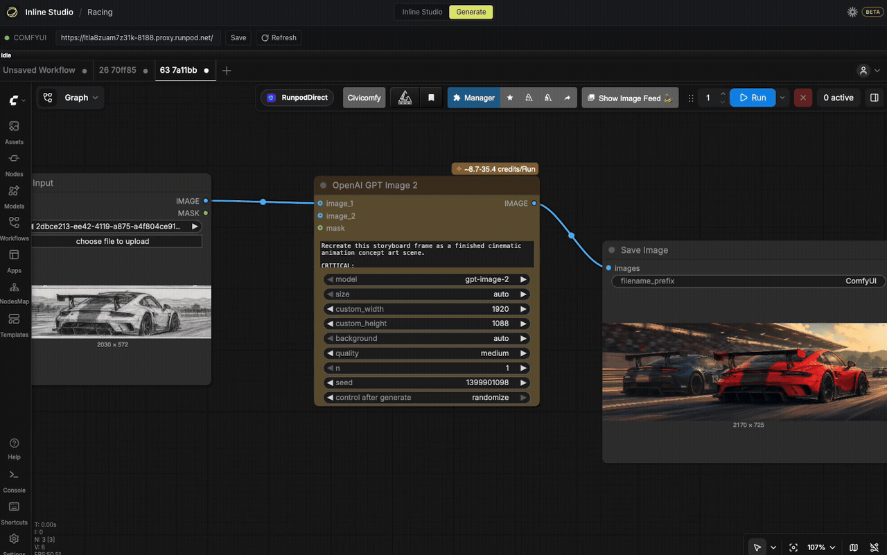The width and height of the screenshot is (887, 555).
Task: Open the NodesMap sidebar panel
Action: 14,292
